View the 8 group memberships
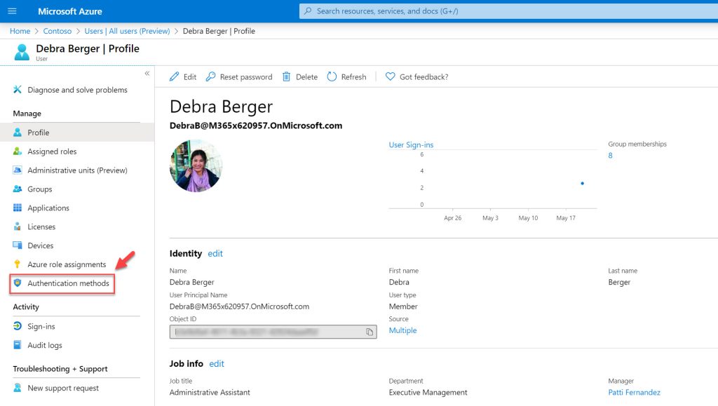The image size is (718, 406). [x=609, y=155]
